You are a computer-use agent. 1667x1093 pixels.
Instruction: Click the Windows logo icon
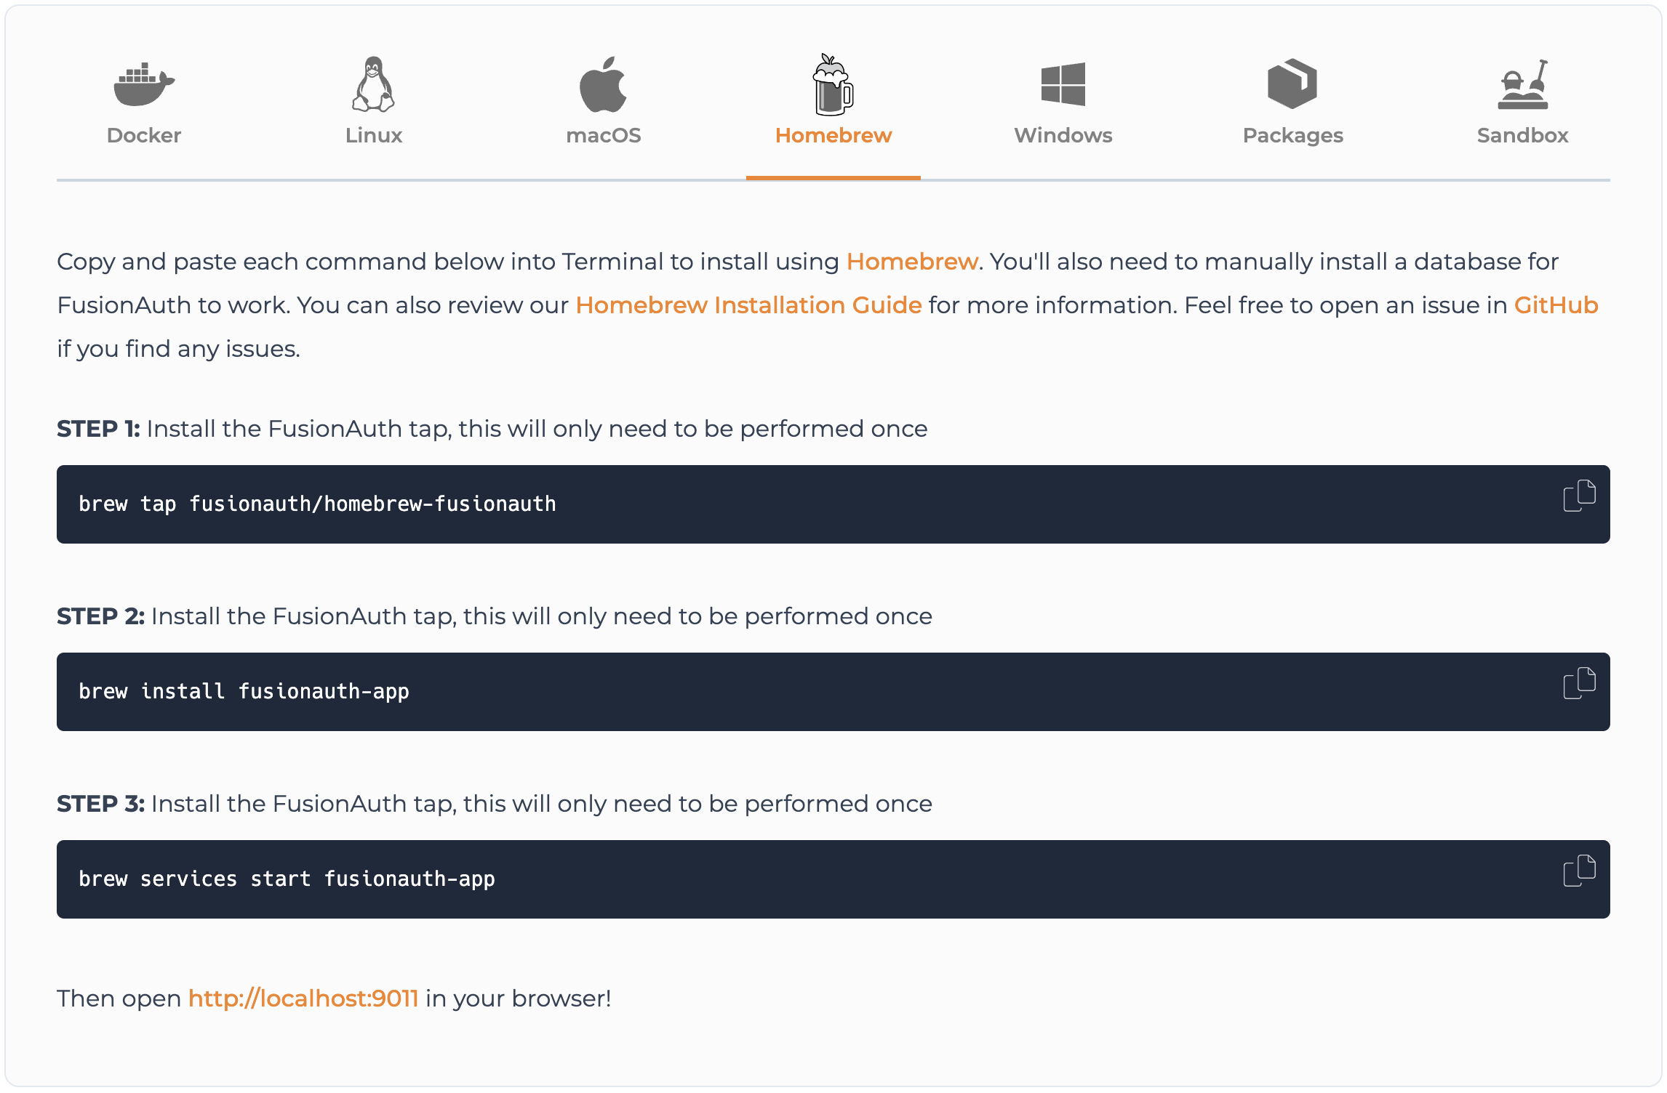pos(1063,85)
